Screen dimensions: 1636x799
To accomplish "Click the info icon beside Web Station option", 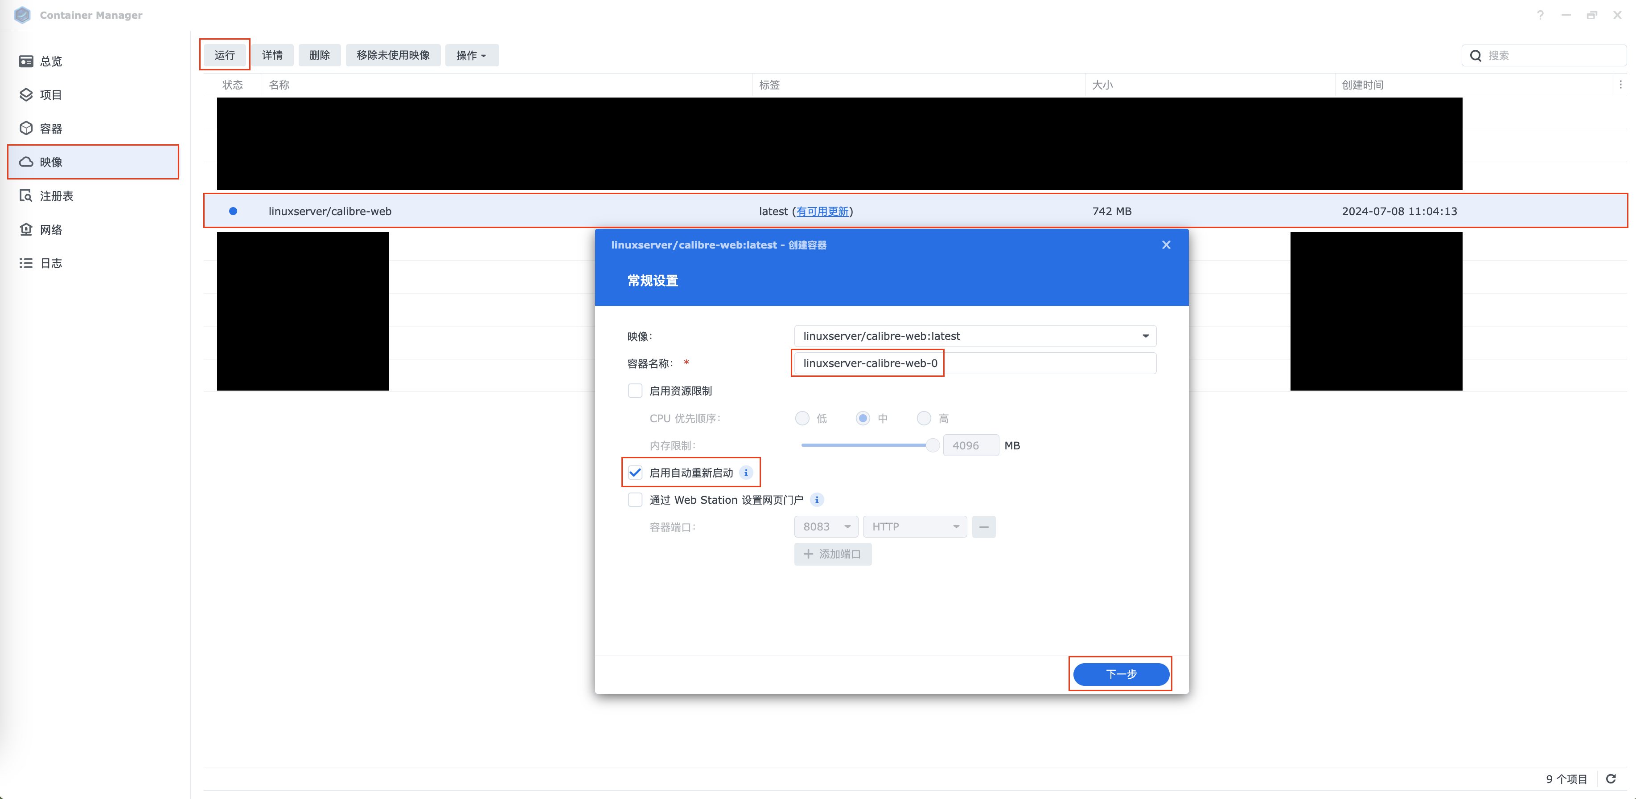I will 817,500.
